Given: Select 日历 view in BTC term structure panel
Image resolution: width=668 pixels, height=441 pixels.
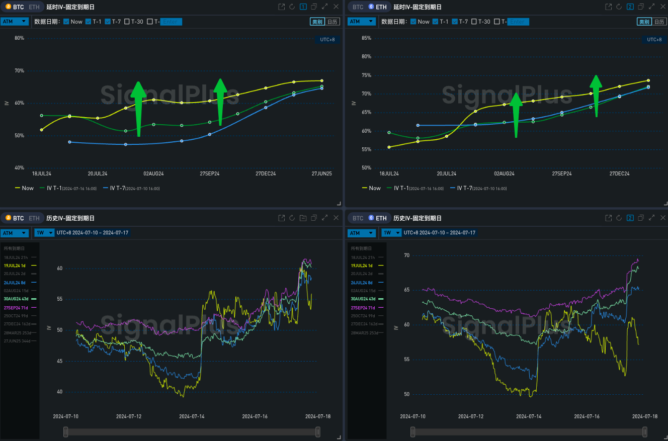Looking at the screenshot, I should click(332, 22).
